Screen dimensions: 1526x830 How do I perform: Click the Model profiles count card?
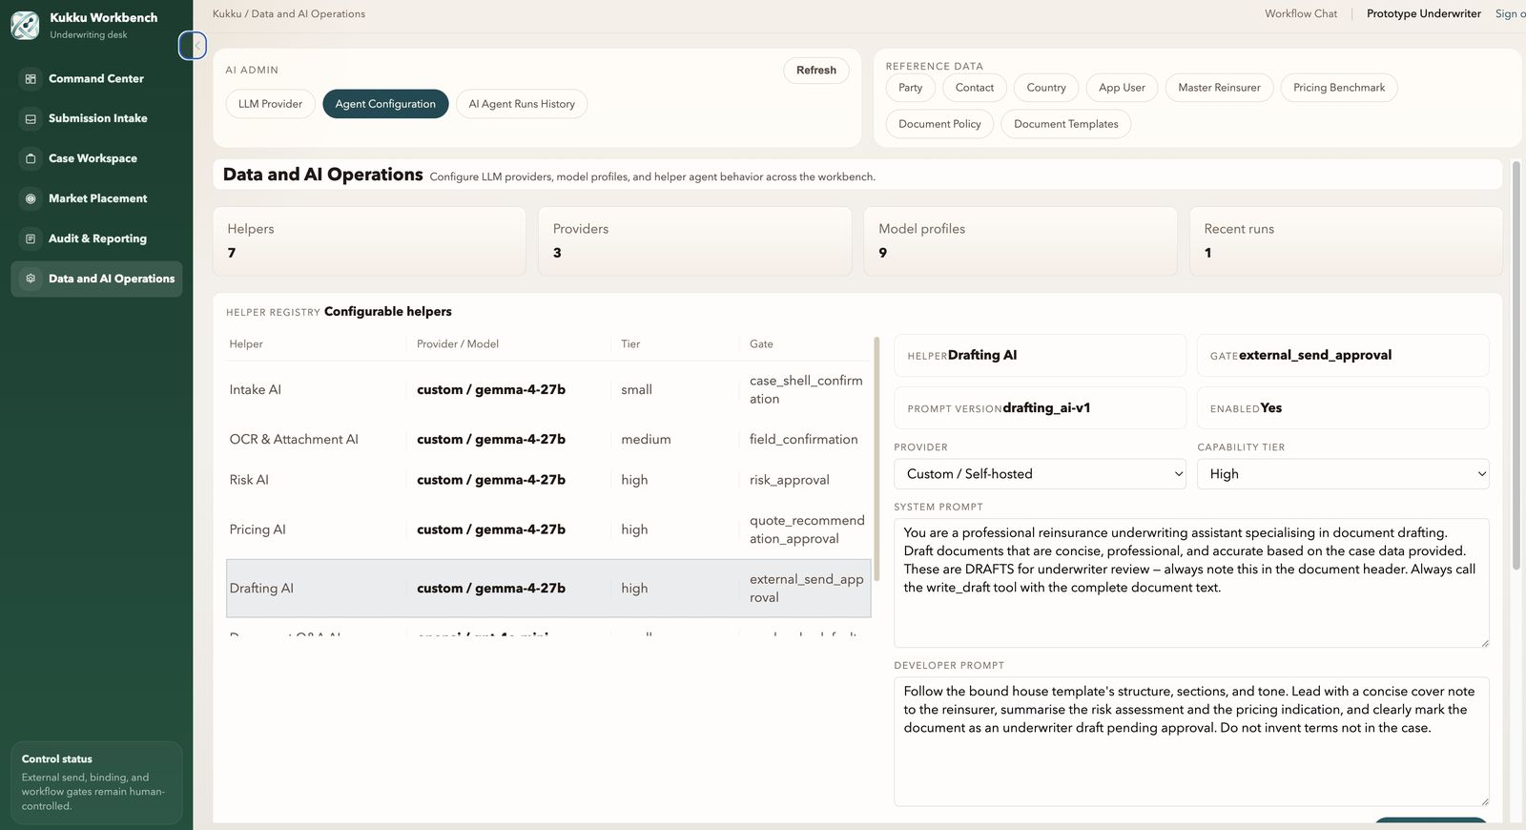click(1021, 241)
